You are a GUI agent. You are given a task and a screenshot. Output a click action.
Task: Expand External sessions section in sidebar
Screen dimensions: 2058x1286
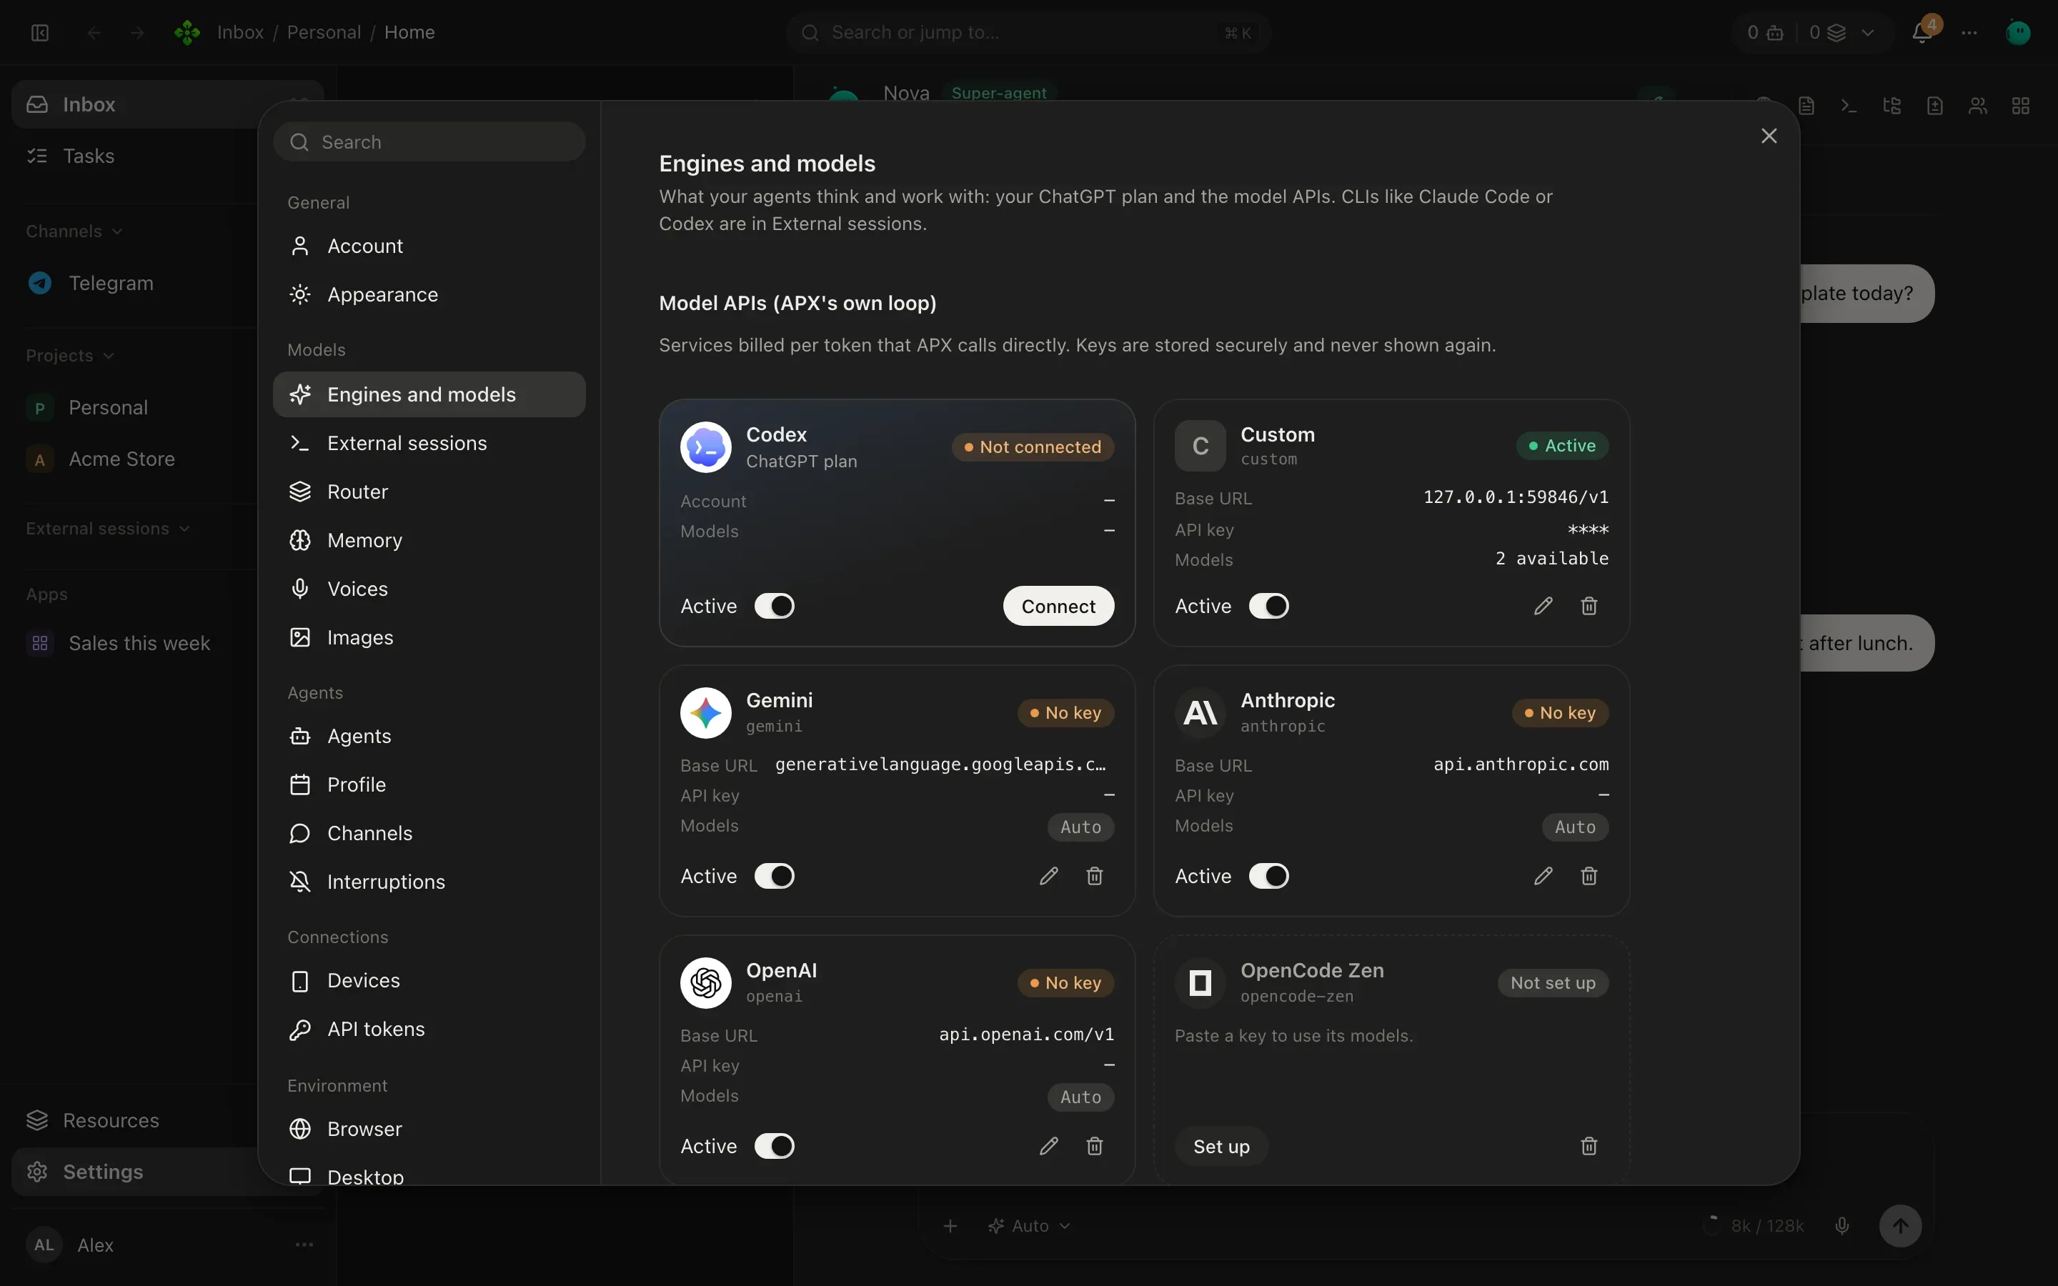click(107, 528)
